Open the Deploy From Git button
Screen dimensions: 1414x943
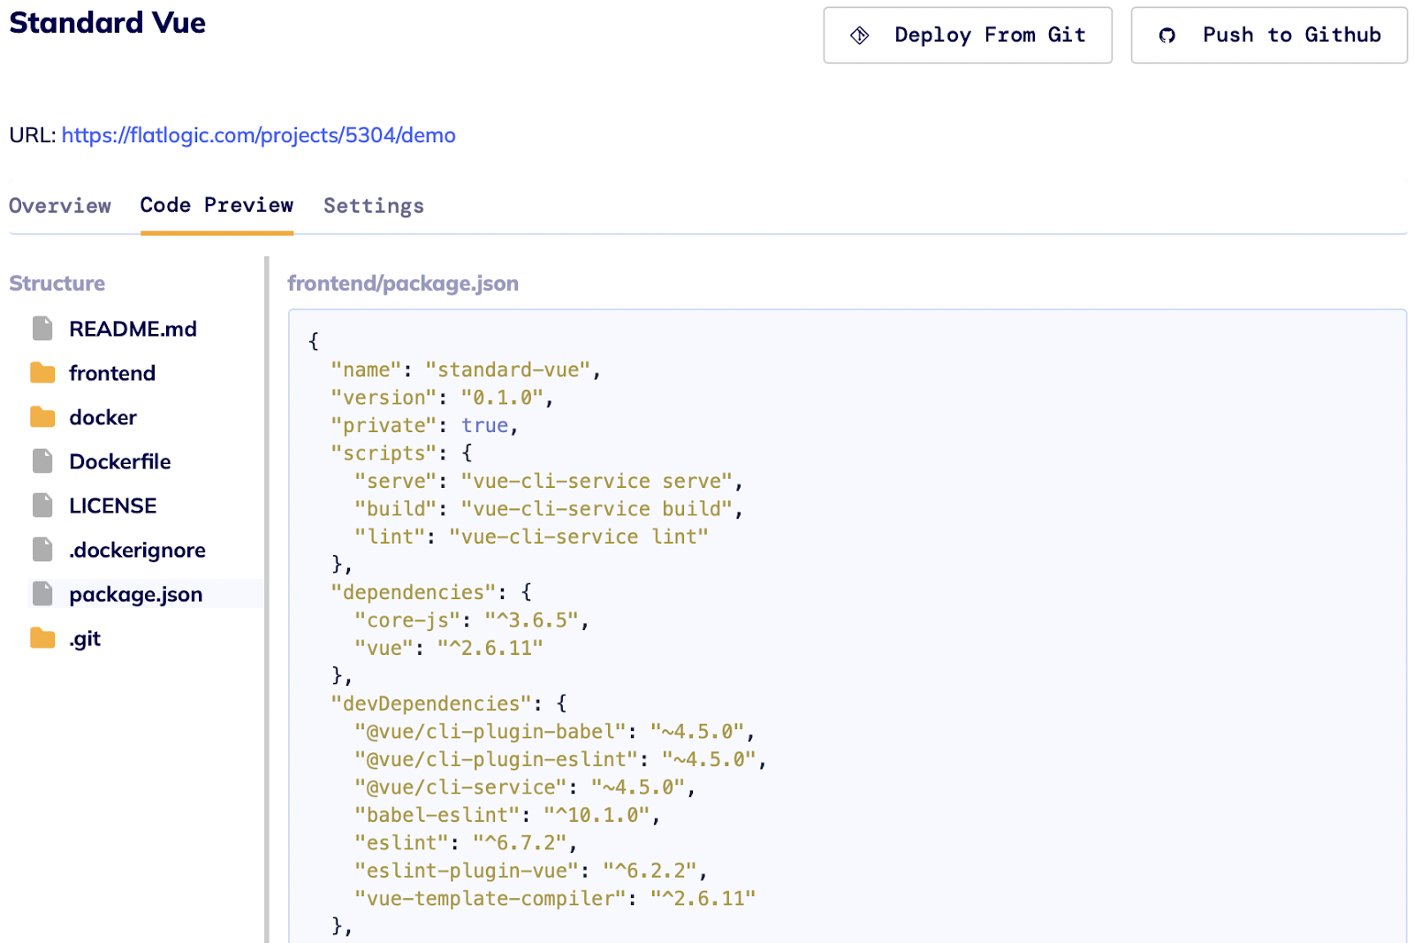(968, 35)
